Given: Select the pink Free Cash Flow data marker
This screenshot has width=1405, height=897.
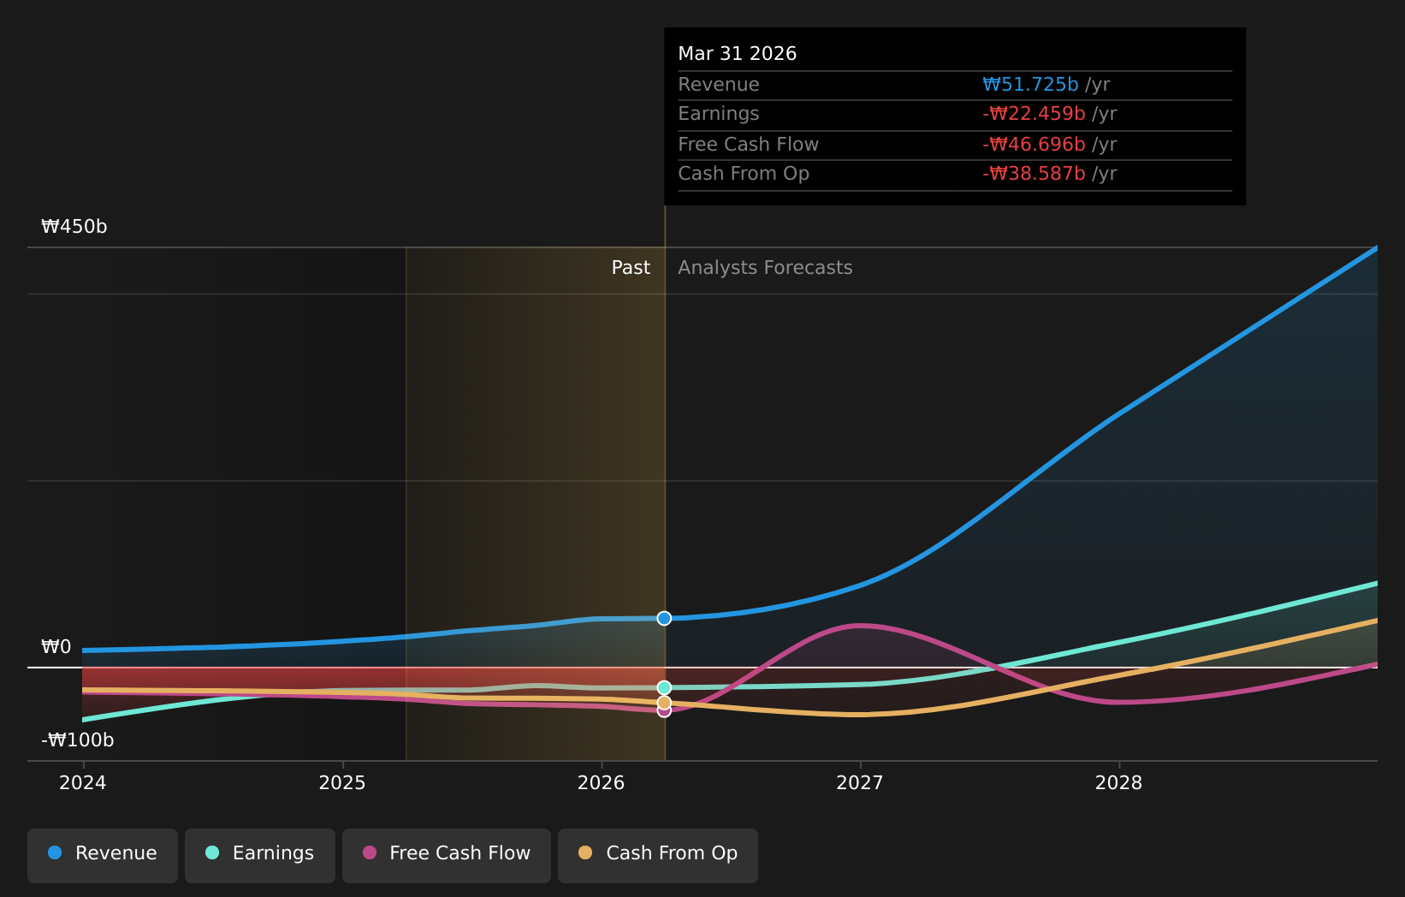Looking at the screenshot, I should [x=664, y=712].
